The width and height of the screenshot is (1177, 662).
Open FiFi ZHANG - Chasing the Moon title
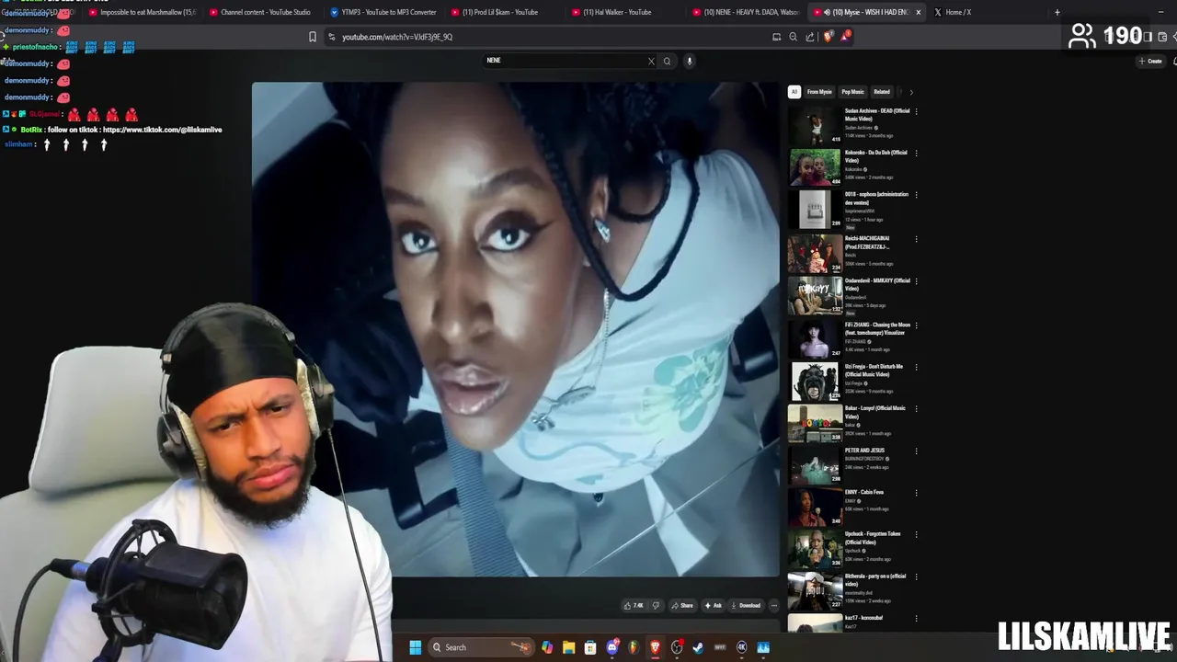pos(877,328)
